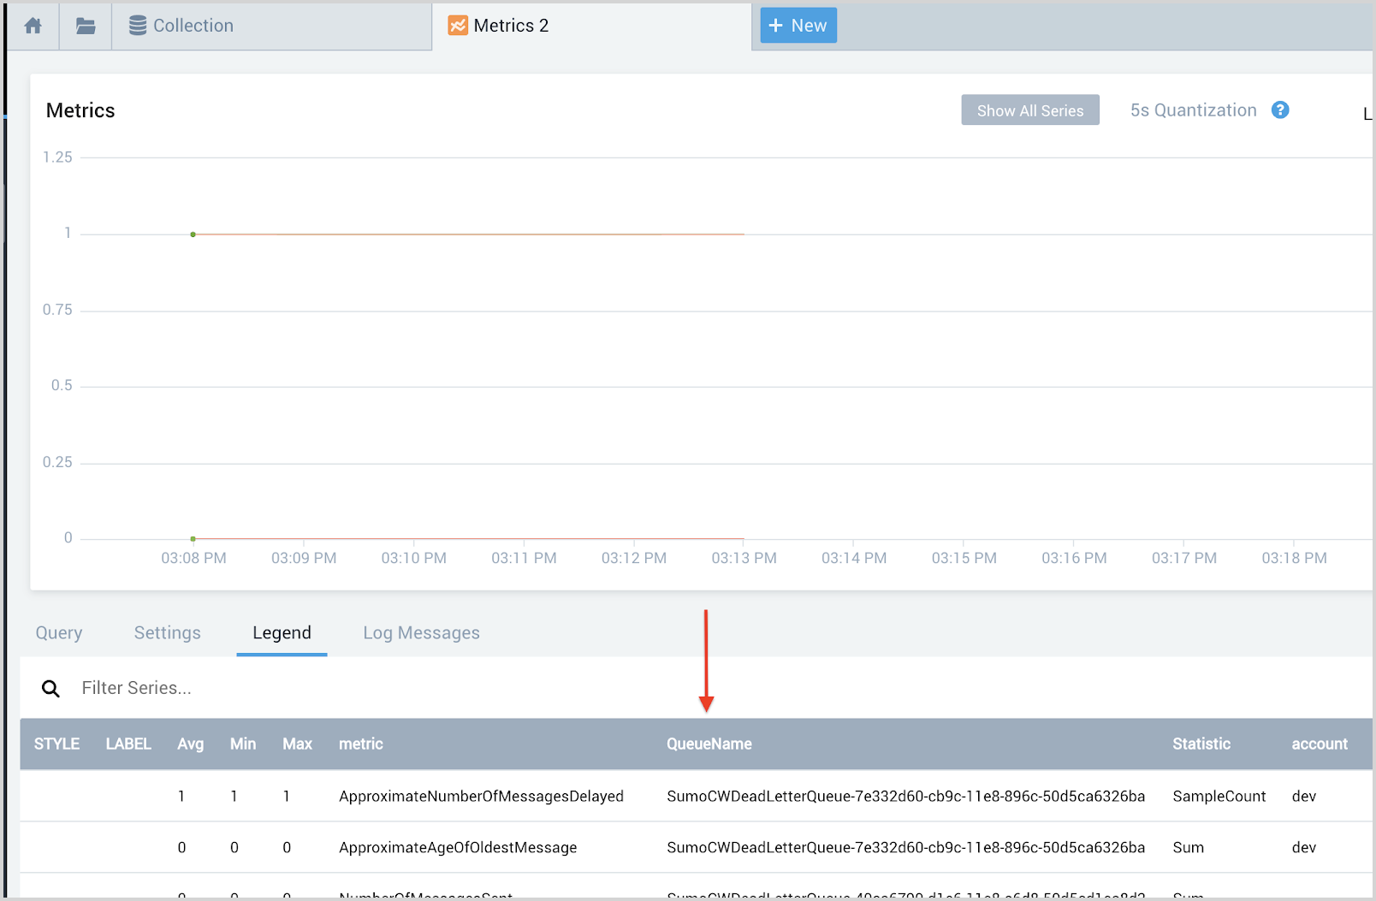Click the Collection database icon
The image size is (1376, 901).
(x=137, y=25)
